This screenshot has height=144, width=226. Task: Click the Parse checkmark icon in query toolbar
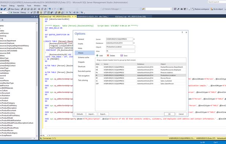click(x=31, y=12)
